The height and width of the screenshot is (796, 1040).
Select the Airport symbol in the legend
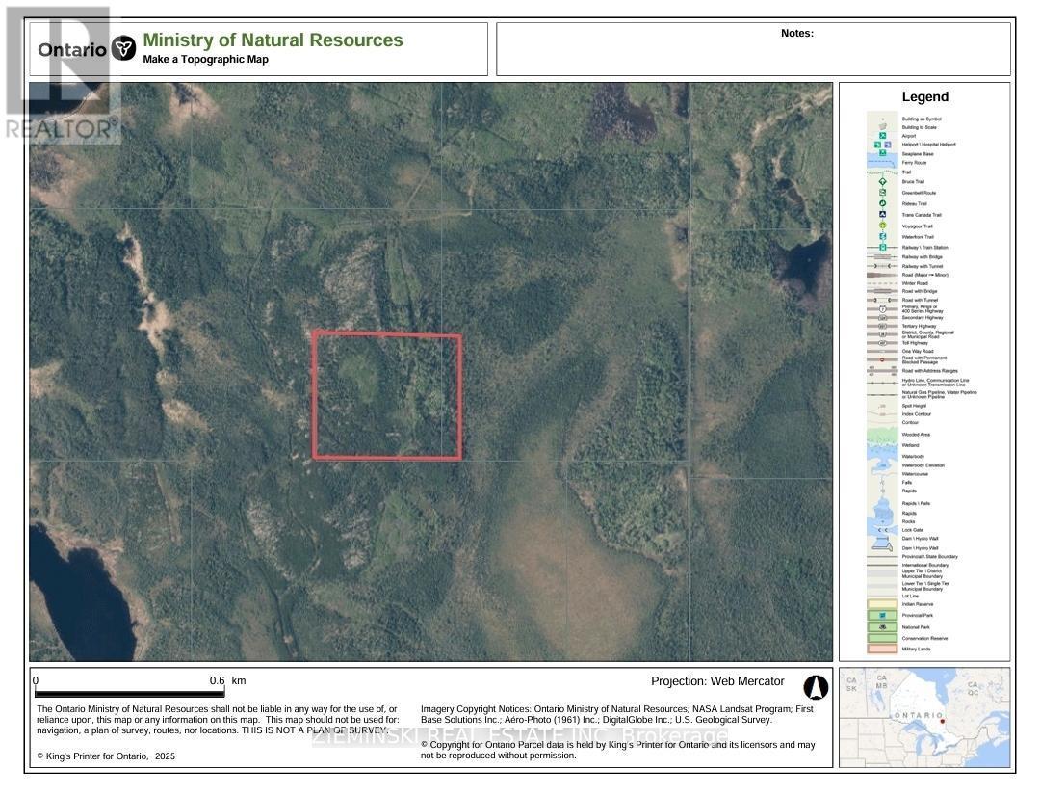[x=882, y=136]
